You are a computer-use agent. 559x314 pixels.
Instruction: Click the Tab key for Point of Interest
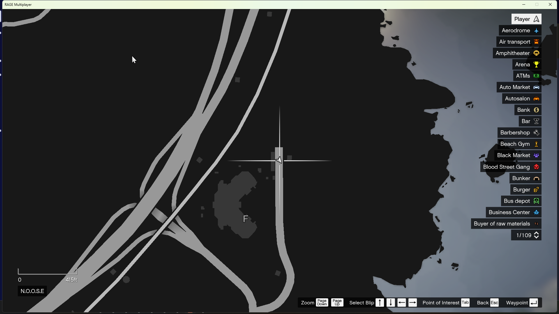click(465, 303)
